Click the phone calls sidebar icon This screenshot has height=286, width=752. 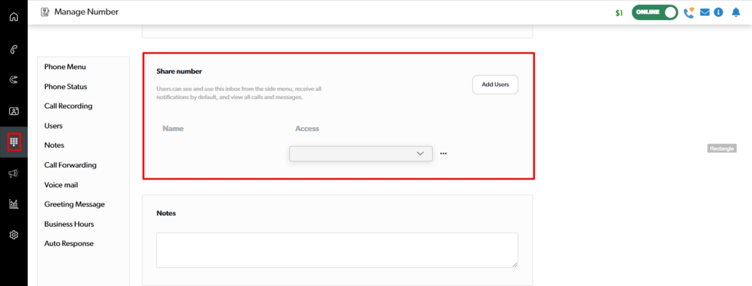[14, 49]
